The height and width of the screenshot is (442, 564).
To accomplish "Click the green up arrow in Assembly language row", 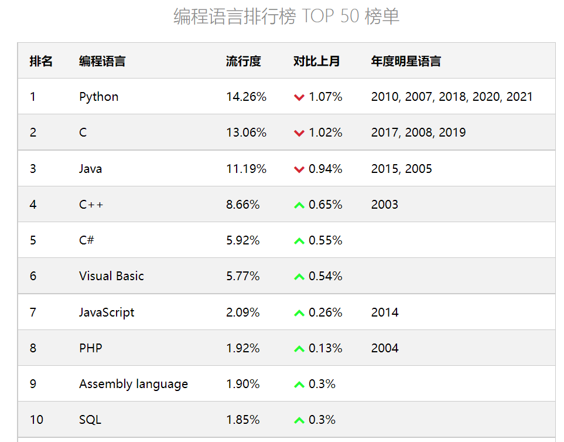I will click(299, 385).
